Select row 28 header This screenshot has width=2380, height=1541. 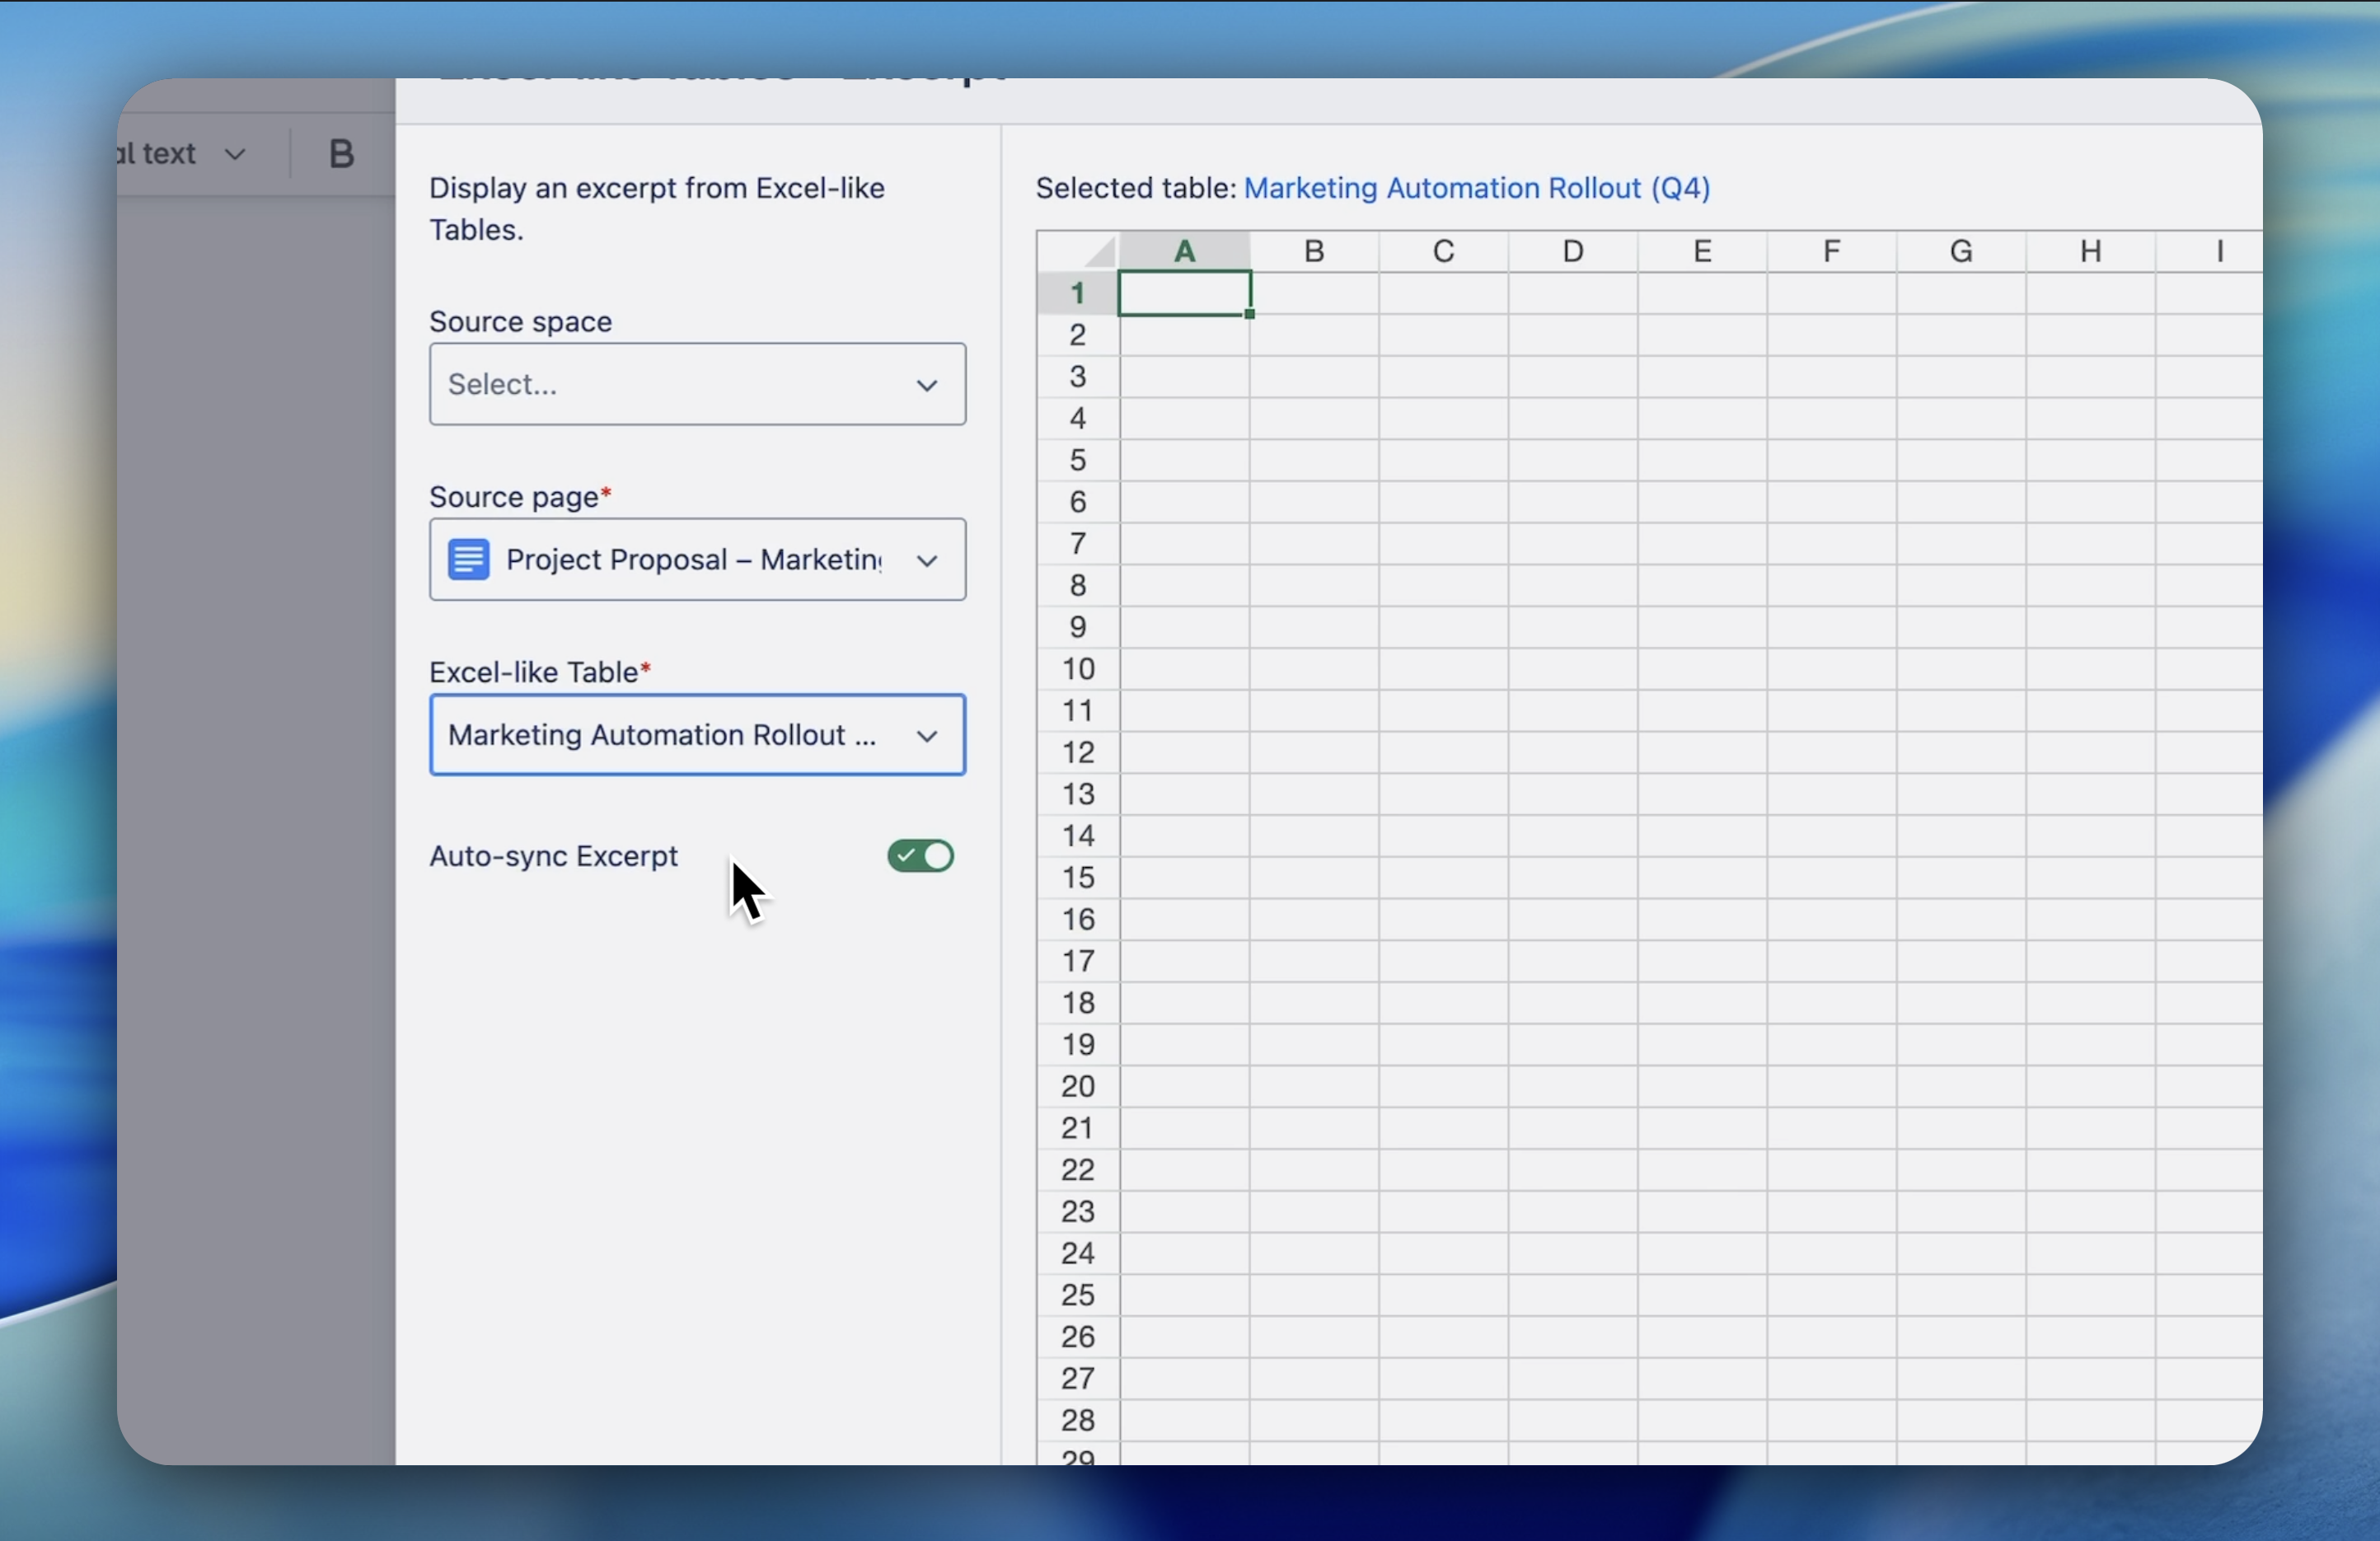tap(1077, 1420)
